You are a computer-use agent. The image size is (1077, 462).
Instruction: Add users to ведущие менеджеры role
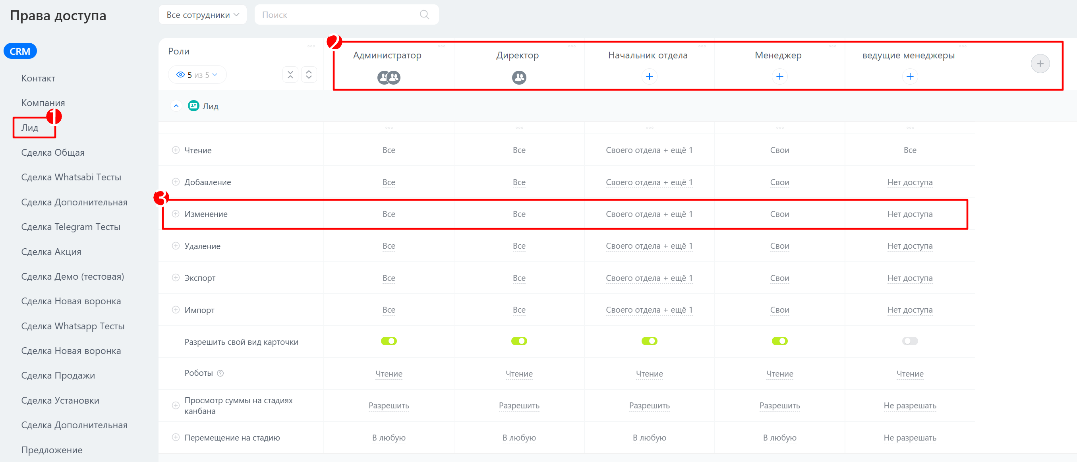pos(910,77)
